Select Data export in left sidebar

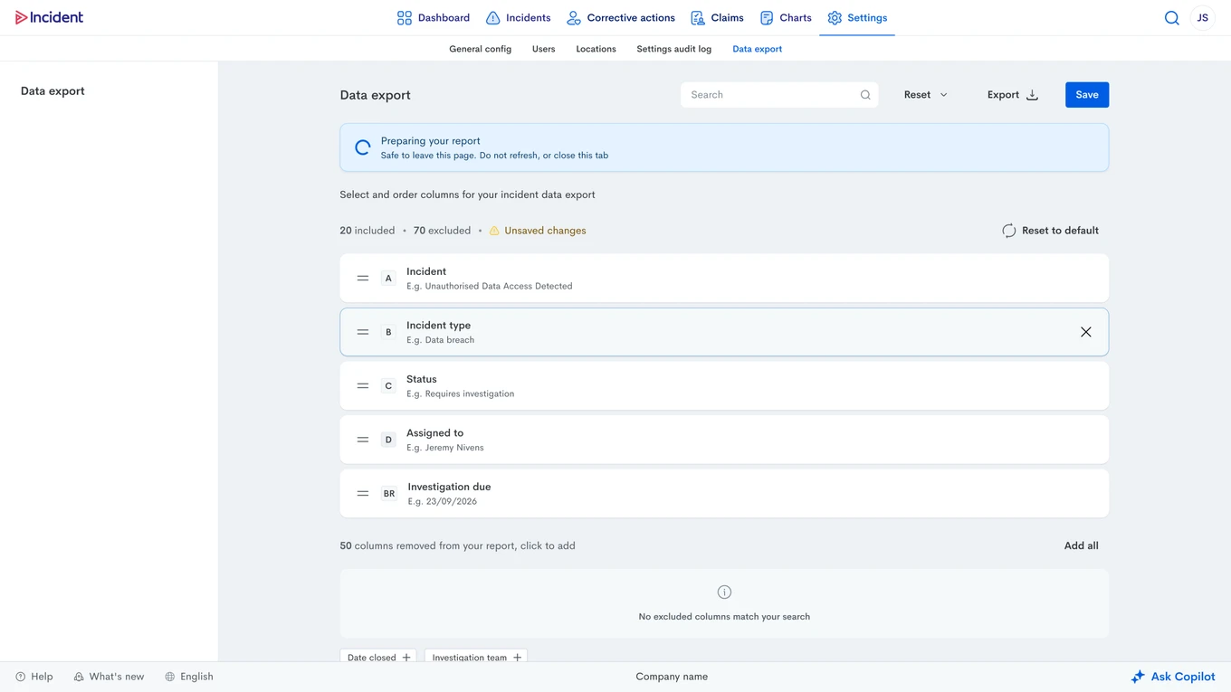pyautogui.click(x=52, y=91)
